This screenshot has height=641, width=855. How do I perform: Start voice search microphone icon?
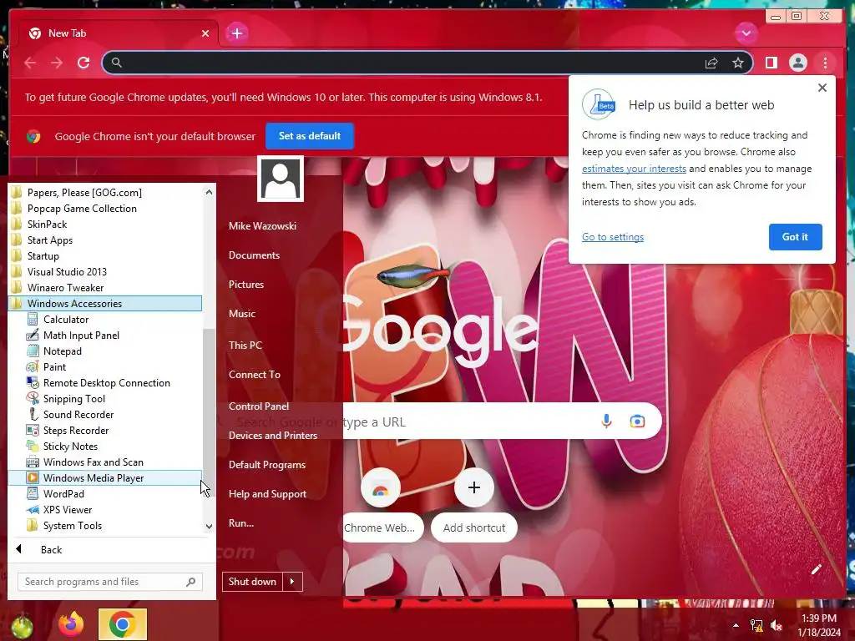pyautogui.click(x=606, y=421)
